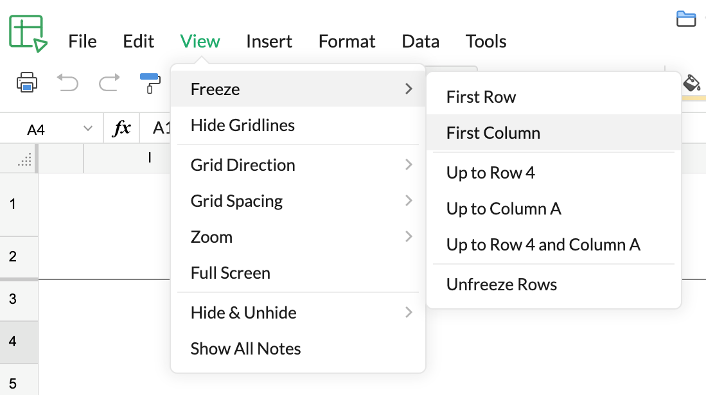Open the folder icon at top right
706x395 pixels.
pos(686,19)
